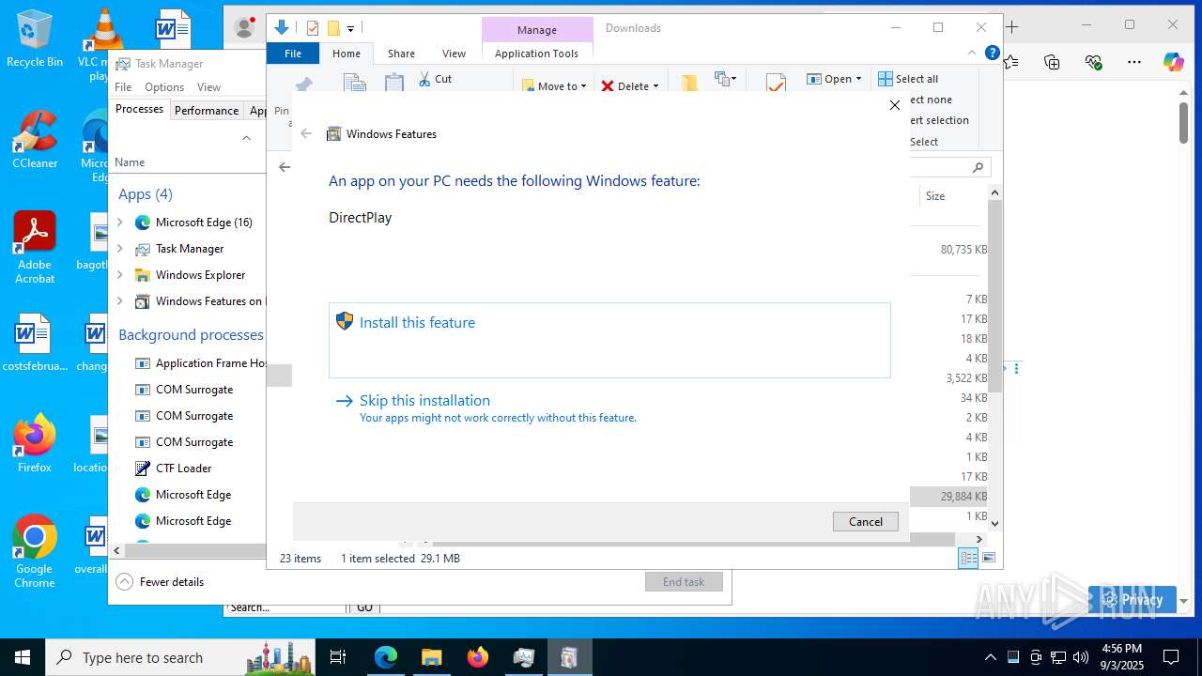
Task: Cancel the Windows Features dialog
Action: pos(865,521)
